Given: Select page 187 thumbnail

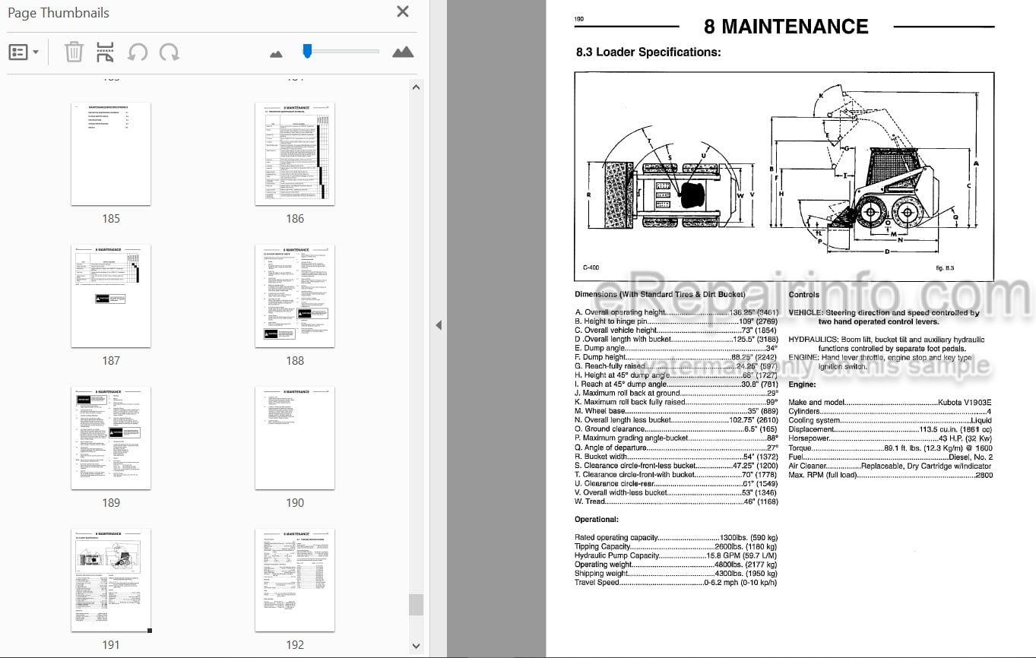Looking at the screenshot, I should pyautogui.click(x=111, y=296).
